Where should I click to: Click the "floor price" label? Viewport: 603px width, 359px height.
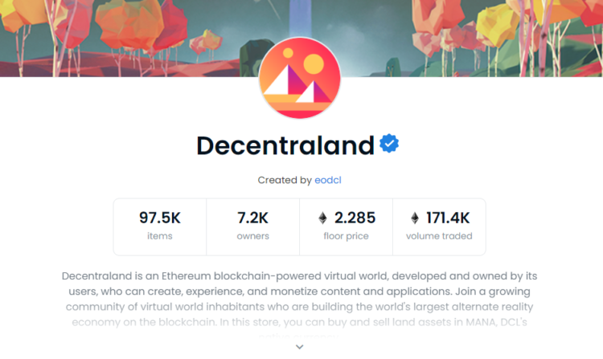(346, 236)
